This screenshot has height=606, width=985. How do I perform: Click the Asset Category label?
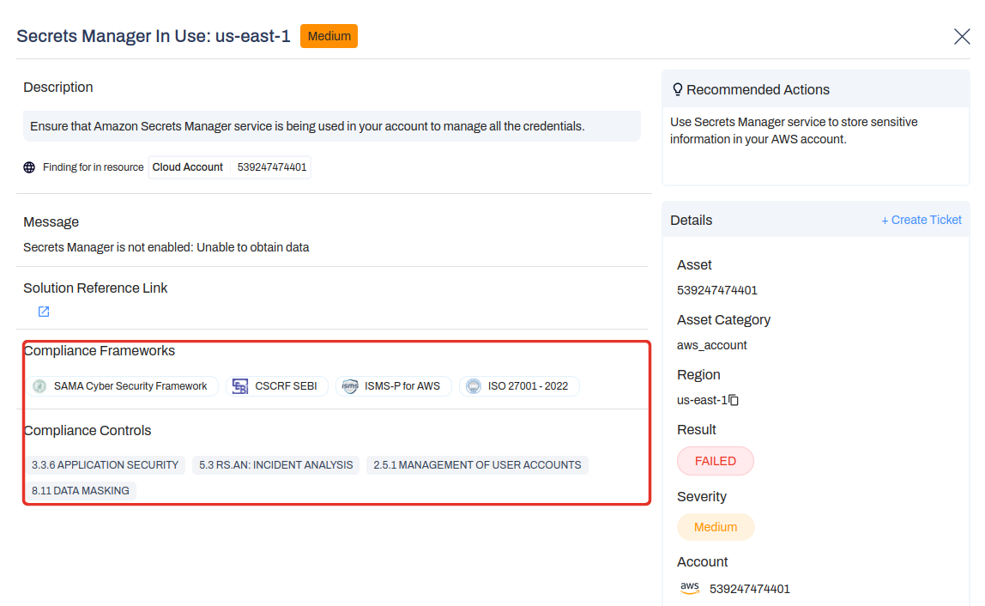(x=723, y=320)
